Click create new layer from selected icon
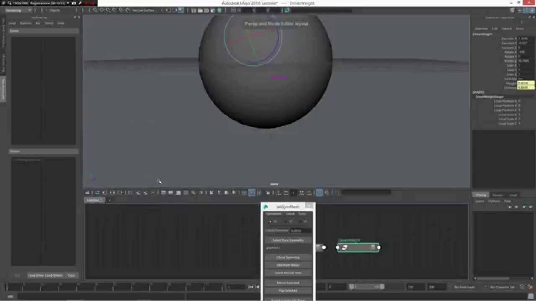Screen dimensions: 536x301 click(x=531, y=207)
